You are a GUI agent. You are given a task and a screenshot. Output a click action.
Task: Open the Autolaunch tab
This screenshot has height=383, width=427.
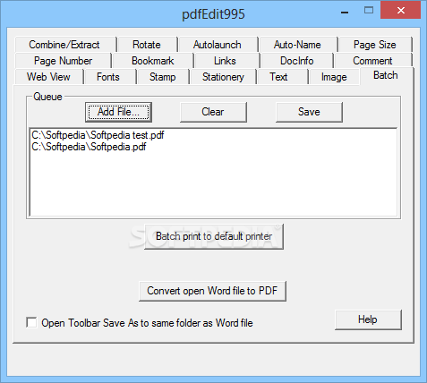click(218, 45)
